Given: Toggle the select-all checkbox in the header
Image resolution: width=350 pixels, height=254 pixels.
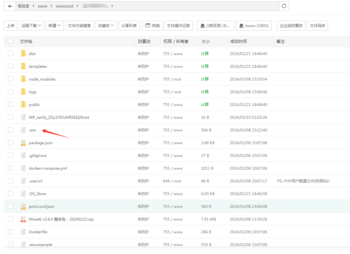Looking at the screenshot, I should point(10,41).
